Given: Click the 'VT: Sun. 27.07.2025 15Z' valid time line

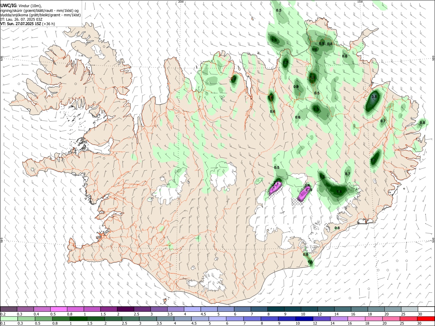Looking at the screenshot, I should 21,24.
